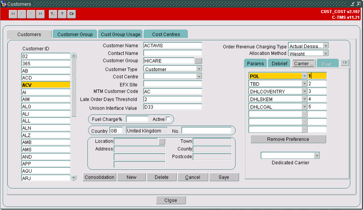Image resolution: width=363 pixels, height=210 pixels.
Task: Toggle the Fuel Charge Active checkbox
Action: tap(168, 119)
